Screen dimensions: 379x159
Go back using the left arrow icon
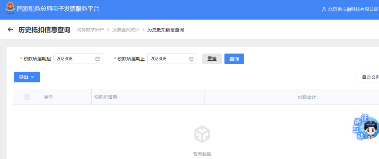point(10,30)
